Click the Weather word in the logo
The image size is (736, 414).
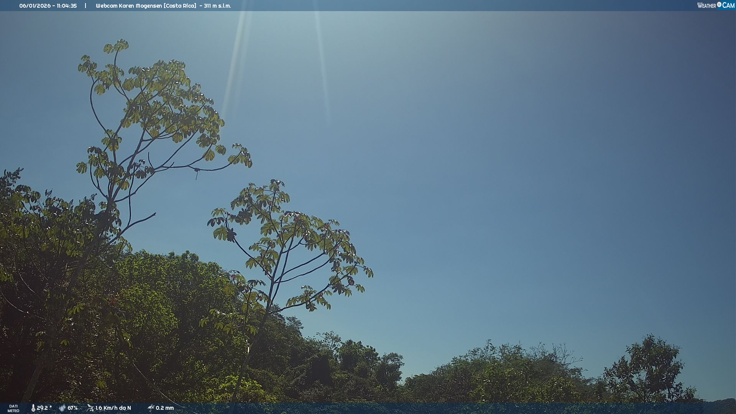[x=706, y=5]
